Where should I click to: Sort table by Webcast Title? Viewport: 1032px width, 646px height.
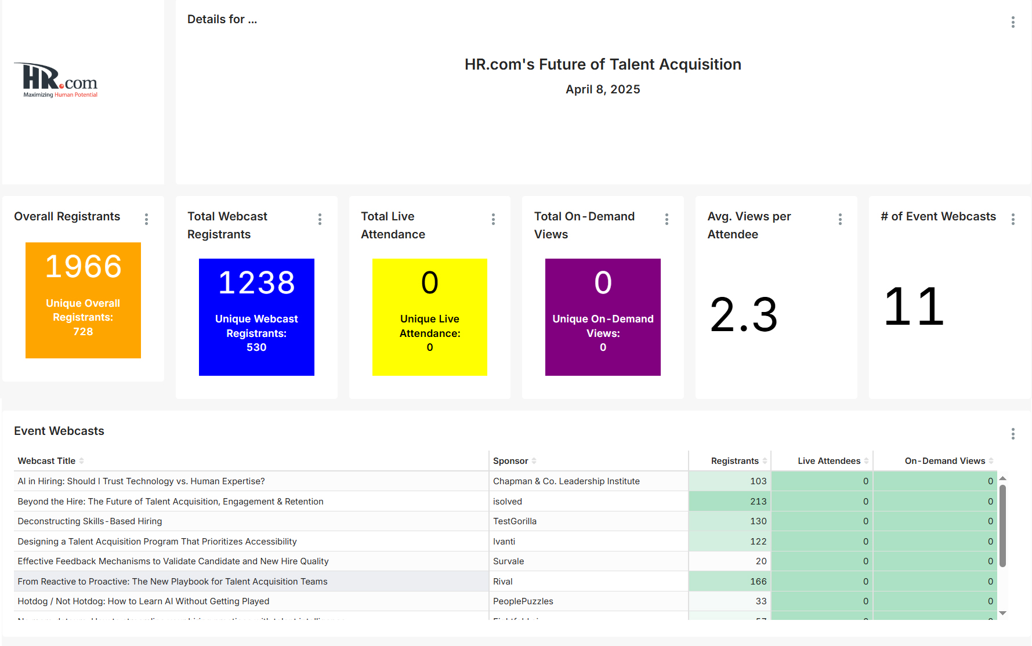pos(82,461)
